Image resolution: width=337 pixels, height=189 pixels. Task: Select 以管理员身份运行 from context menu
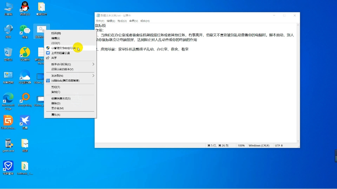63,48
